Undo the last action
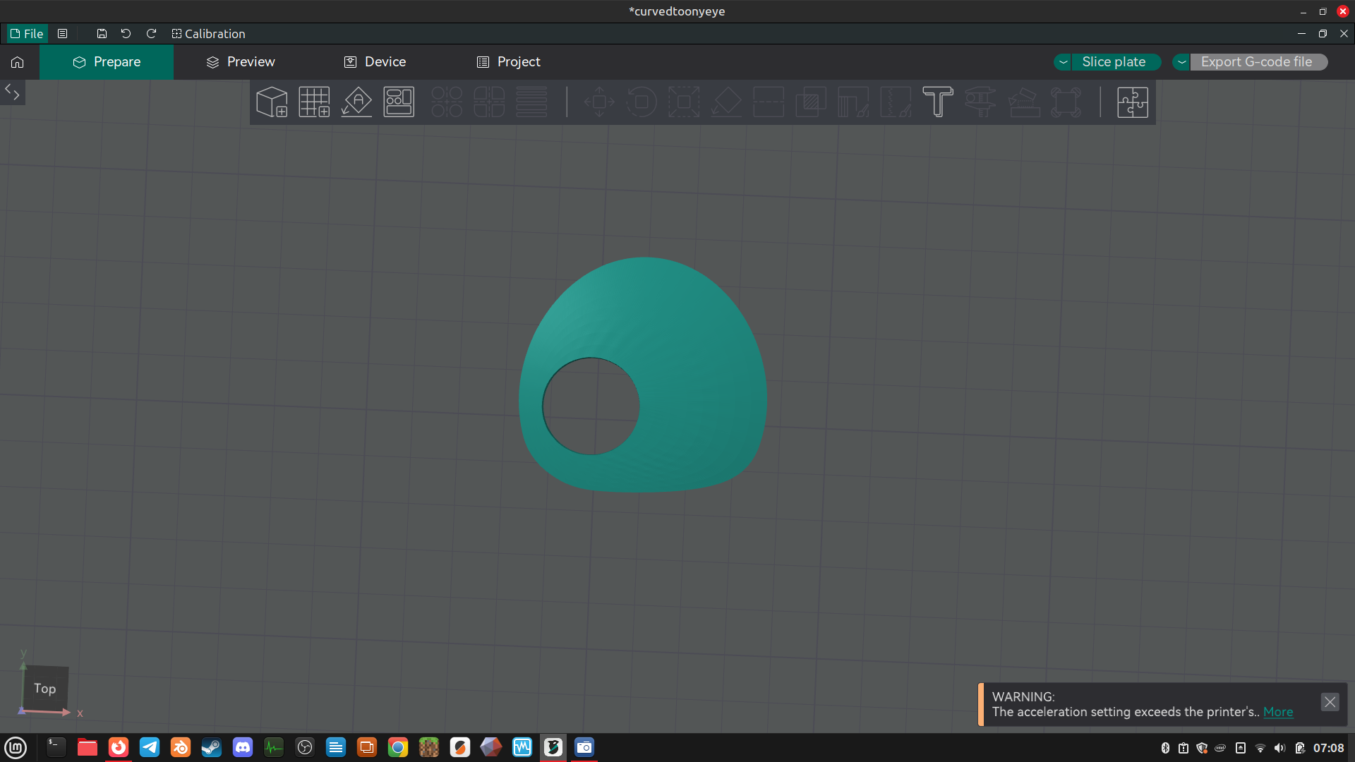 (x=126, y=34)
